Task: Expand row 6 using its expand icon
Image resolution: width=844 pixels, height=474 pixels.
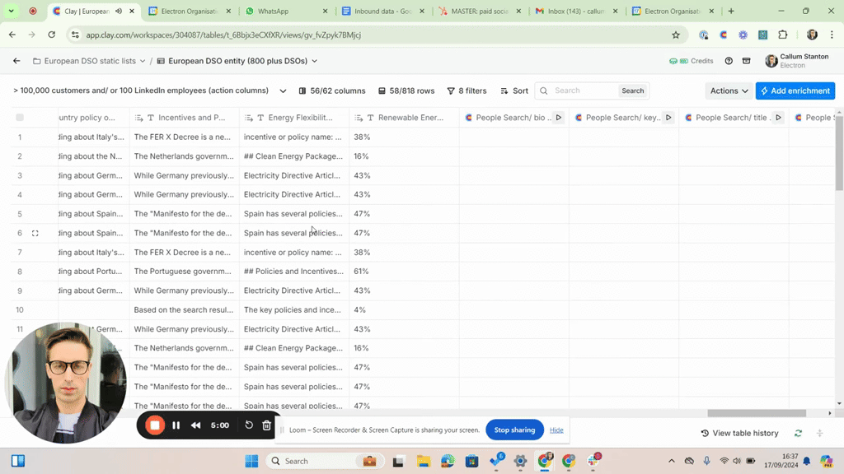Action: tap(35, 233)
